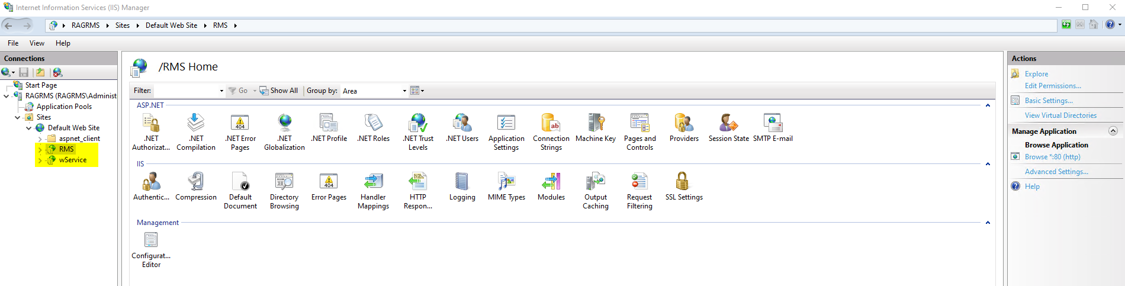The image size is (1125, 286).
Task: Open IIS Error Pages feature
Action: click(329, 187)
